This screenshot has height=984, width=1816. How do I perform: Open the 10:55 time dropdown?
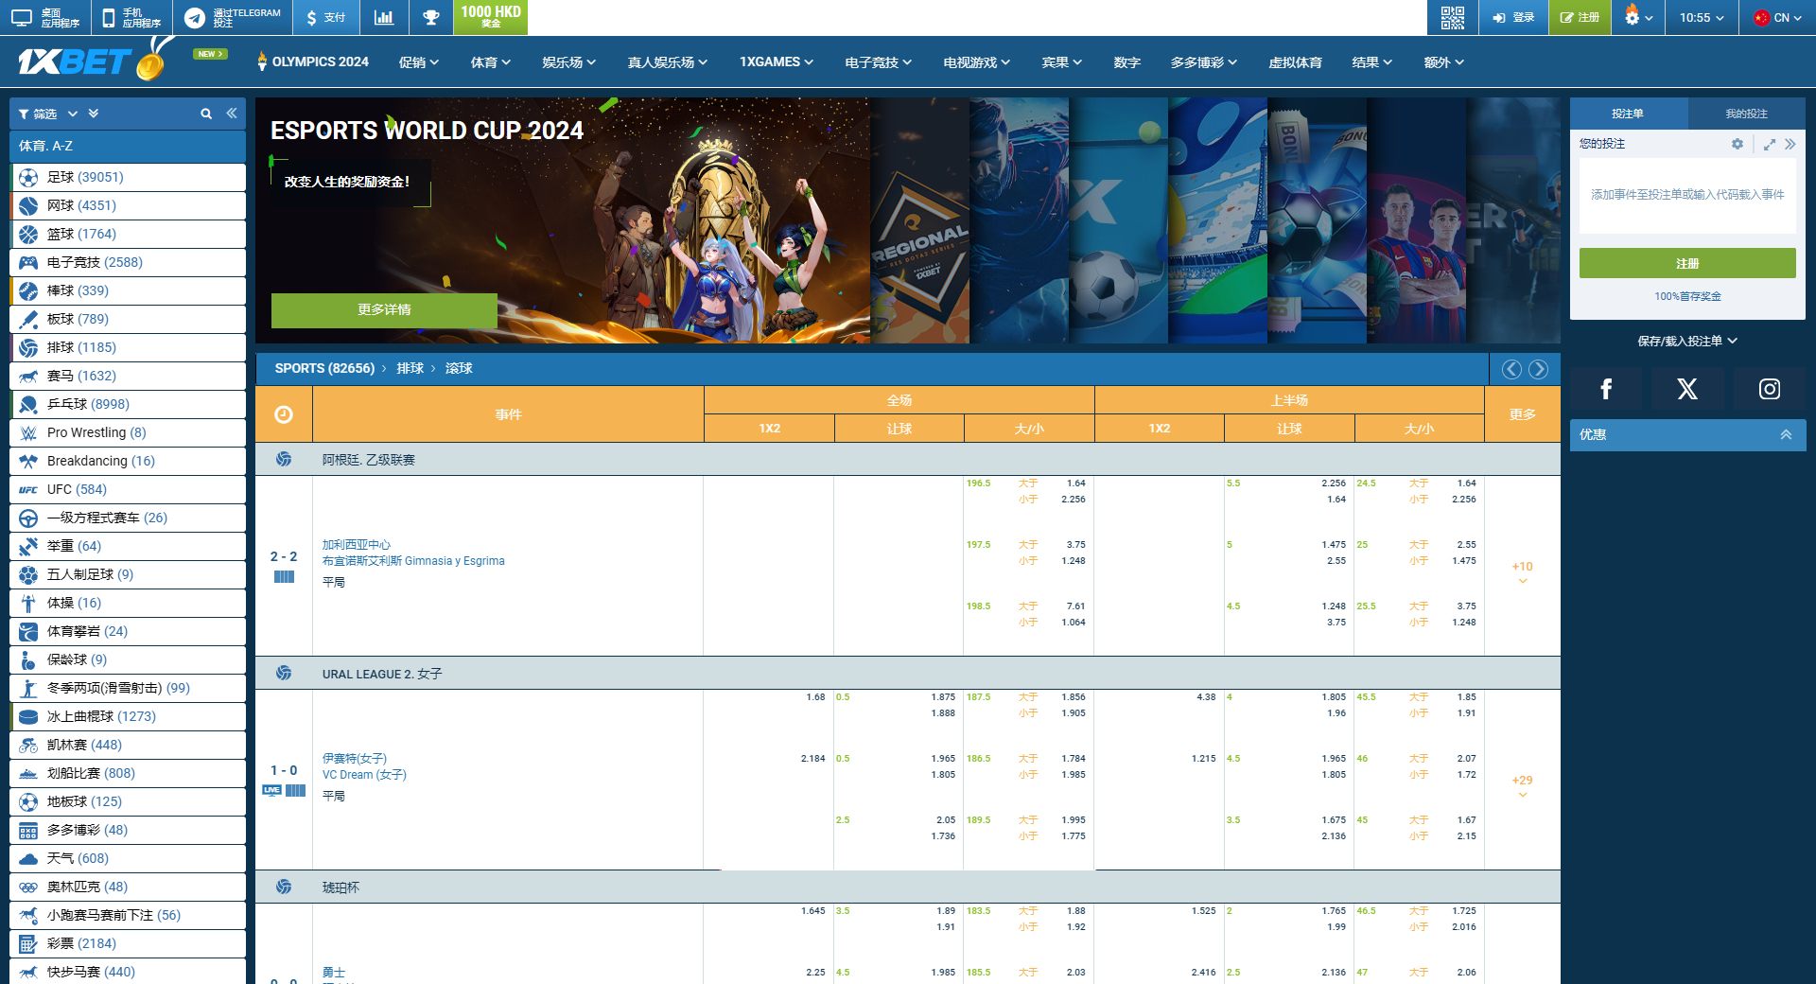1702,17
